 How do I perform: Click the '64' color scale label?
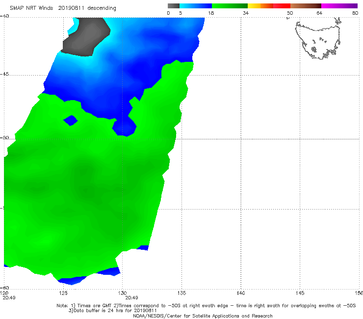click(x=319, y=13)
